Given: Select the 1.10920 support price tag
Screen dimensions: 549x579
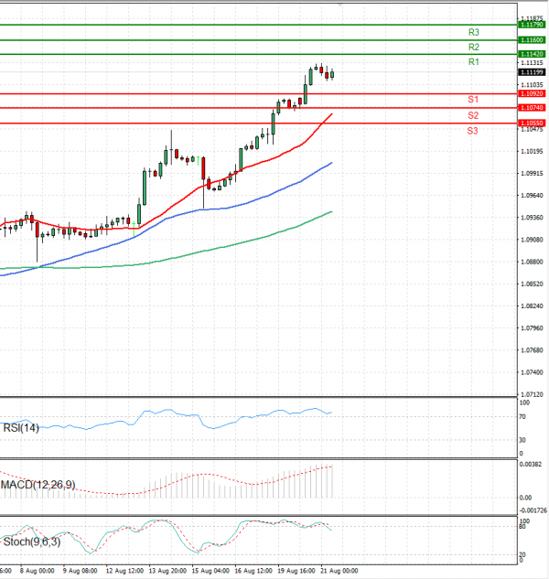Looking at the screenshot, I should tap(532, 94).
